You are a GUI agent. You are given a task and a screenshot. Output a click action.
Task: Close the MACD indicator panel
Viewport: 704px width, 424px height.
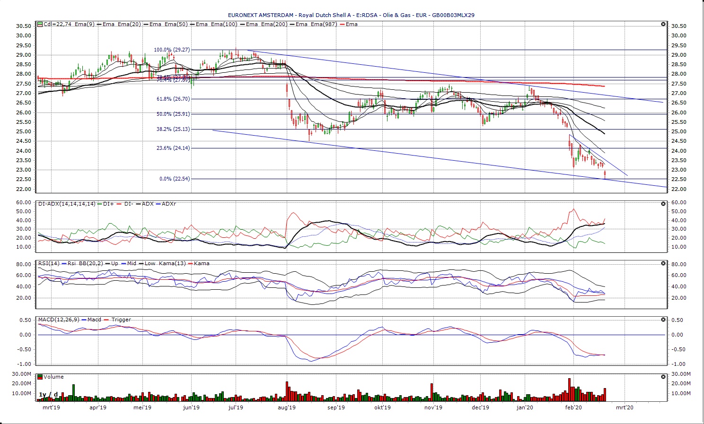663,320
